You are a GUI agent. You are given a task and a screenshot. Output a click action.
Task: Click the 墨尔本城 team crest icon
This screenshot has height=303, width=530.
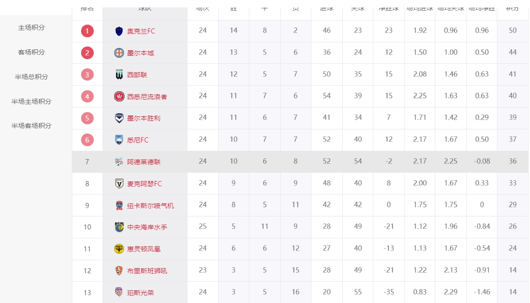[x=119, y=53]
